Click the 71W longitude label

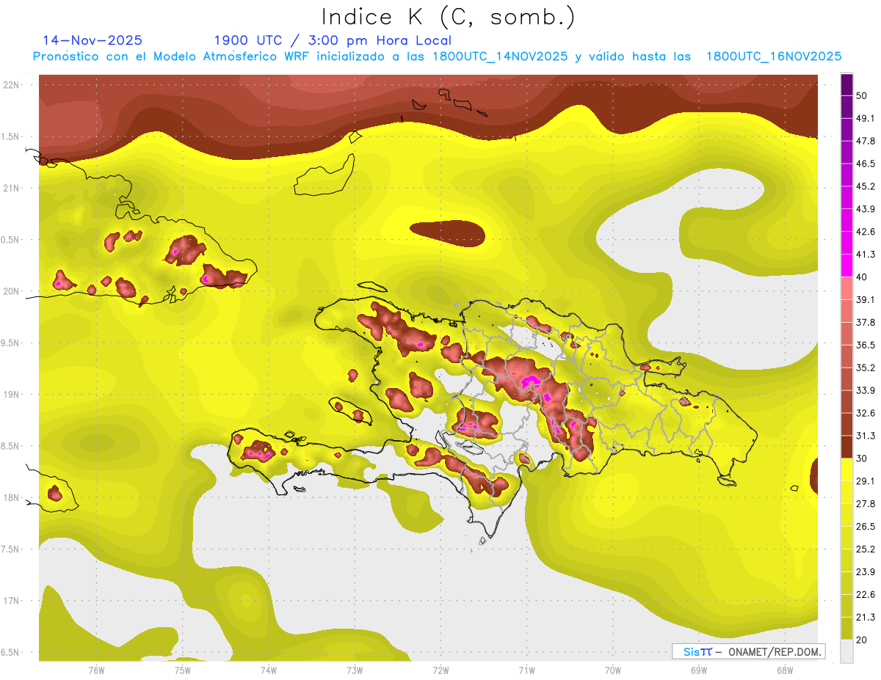(x=526, y=670)
